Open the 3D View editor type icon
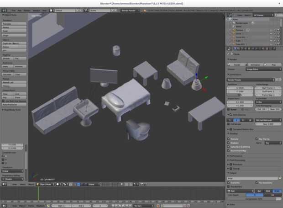Screen dimensions: 283x208 pos(4,184)
